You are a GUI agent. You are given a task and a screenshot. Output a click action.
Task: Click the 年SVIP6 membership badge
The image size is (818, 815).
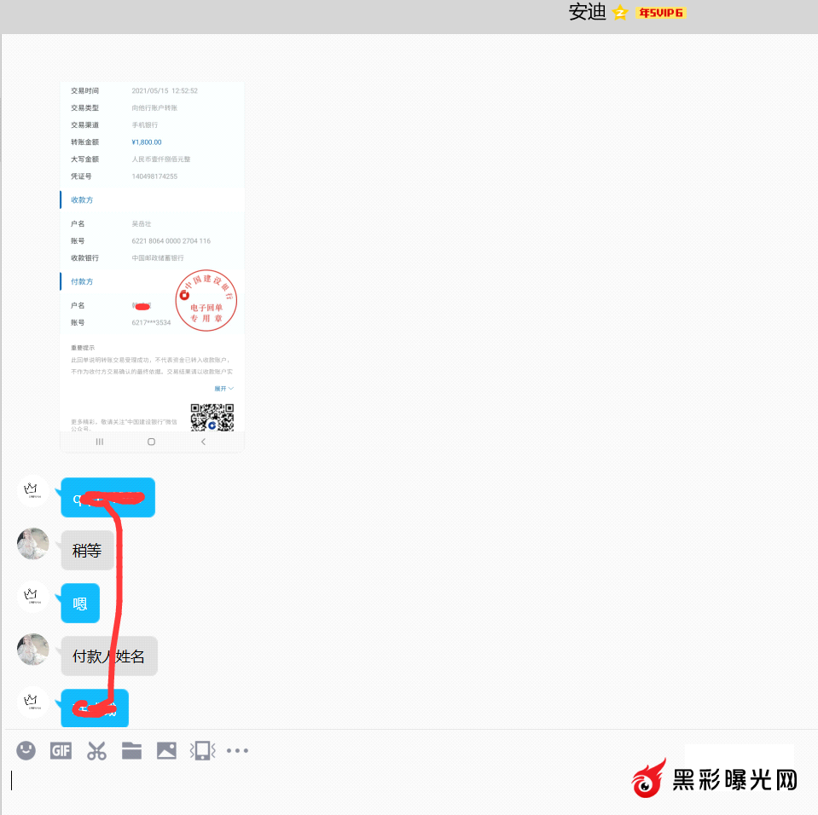click(x=661, y=13)
